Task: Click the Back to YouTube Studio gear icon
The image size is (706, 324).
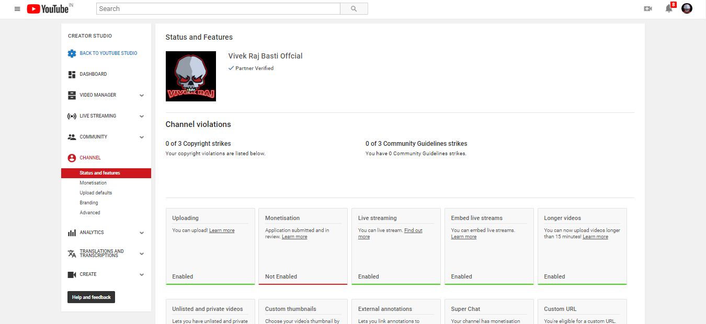Action: click(72, 53)
